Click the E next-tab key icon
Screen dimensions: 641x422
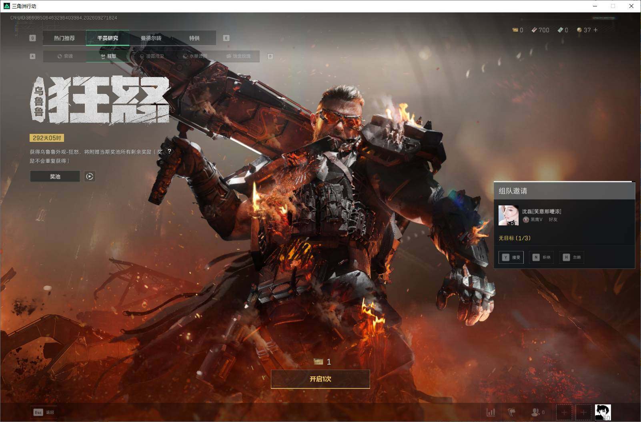[x=226, y=38]
